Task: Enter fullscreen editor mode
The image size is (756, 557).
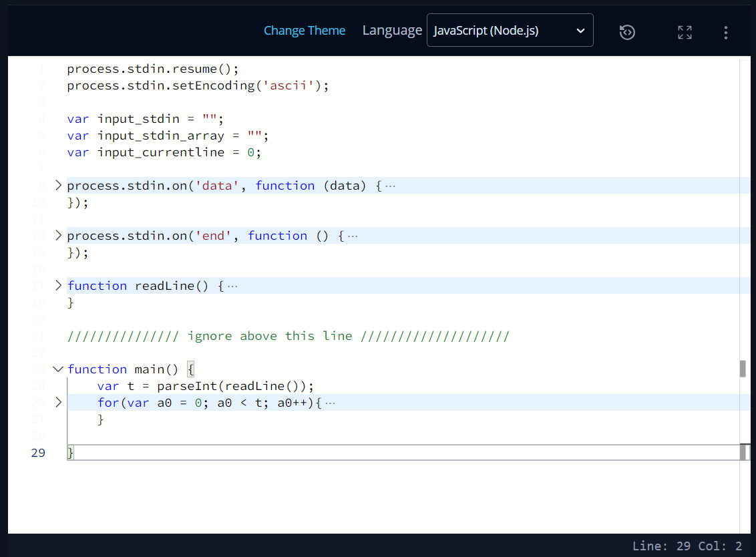Action: pos(685,31)
